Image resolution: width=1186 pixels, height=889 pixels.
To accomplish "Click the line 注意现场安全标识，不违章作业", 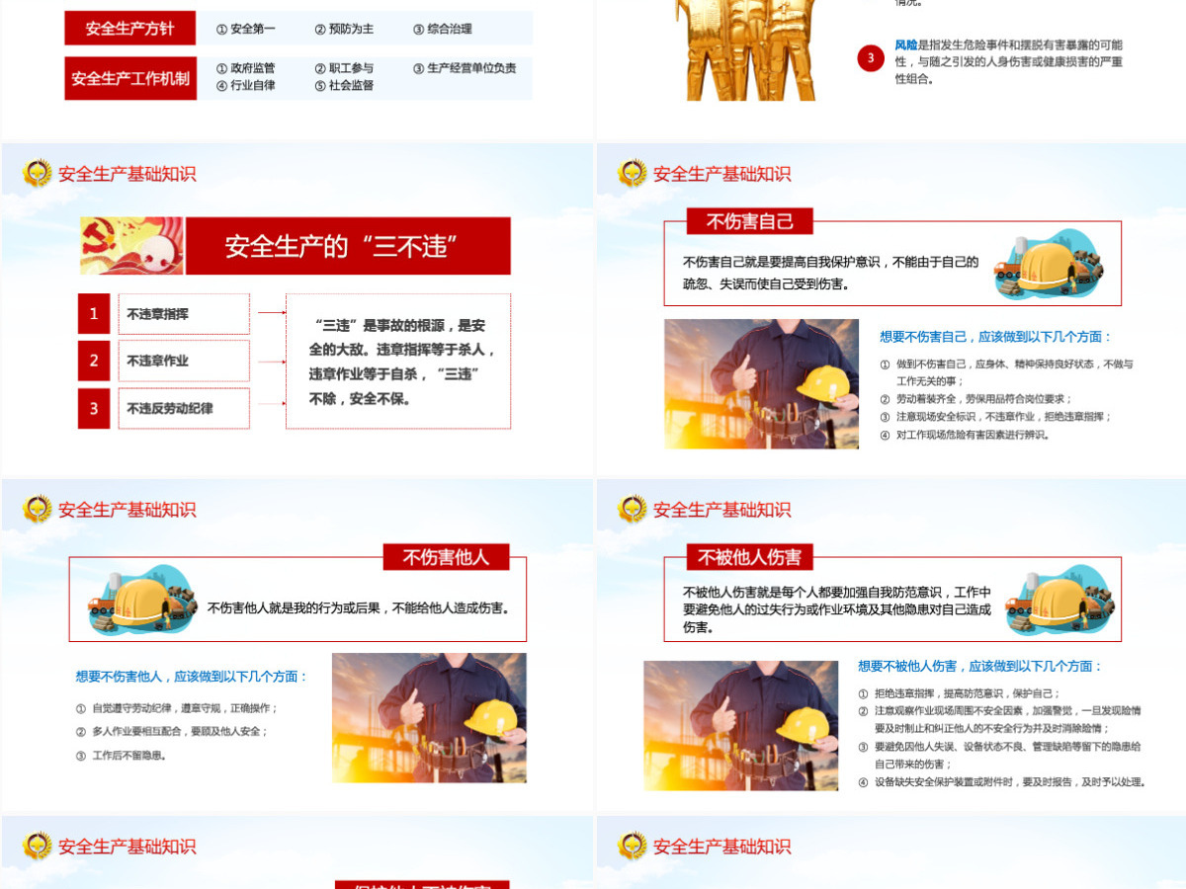I will point(995,417).
